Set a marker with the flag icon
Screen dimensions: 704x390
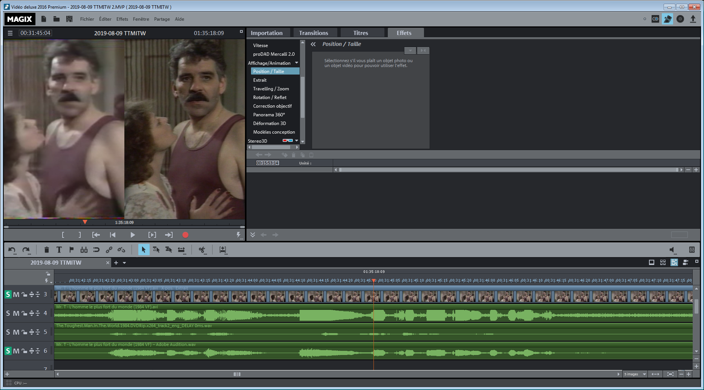coord(72,250)
